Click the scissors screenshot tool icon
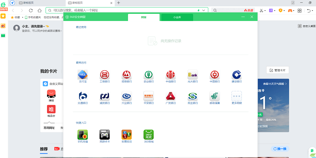The image size is (316, 158). 261,11
